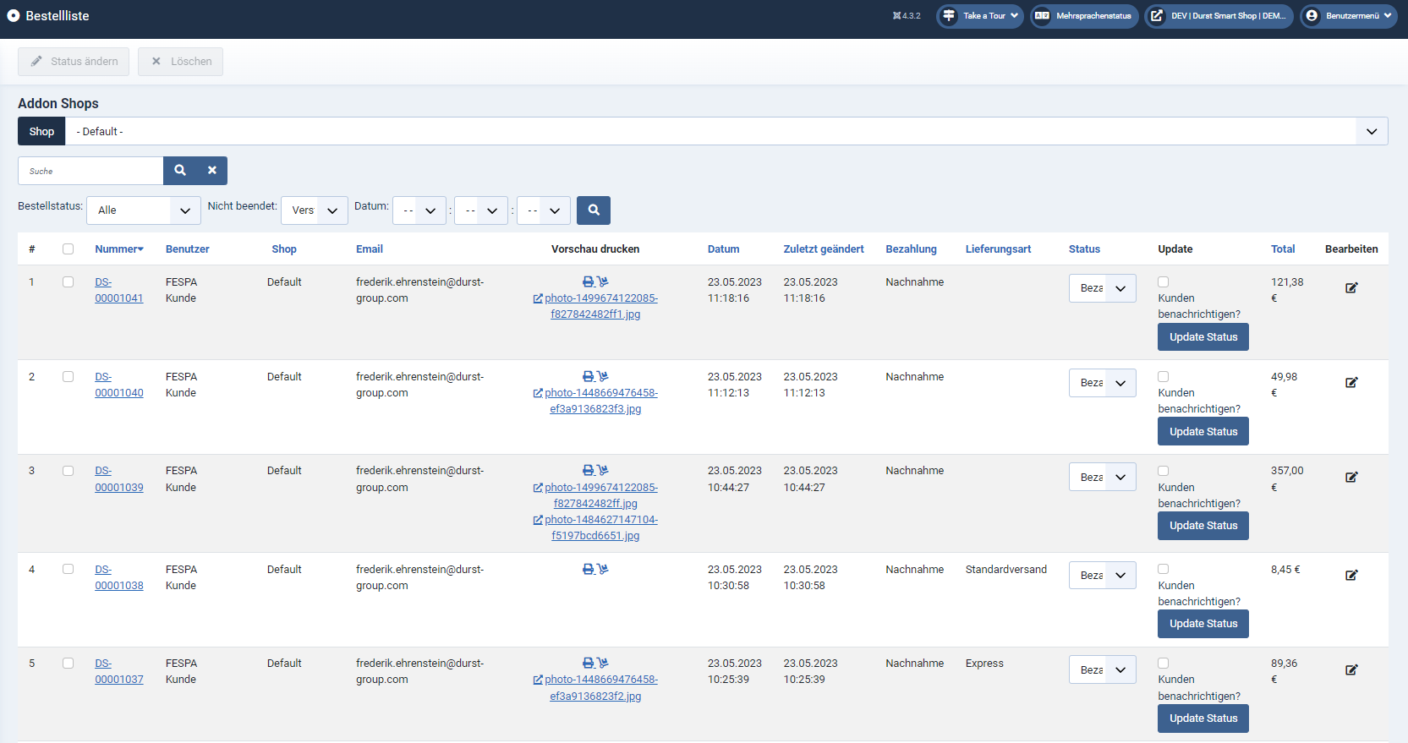Click the Bestellliste title icon
This screenshot has height=743, width=1408.
click(14, 16)
